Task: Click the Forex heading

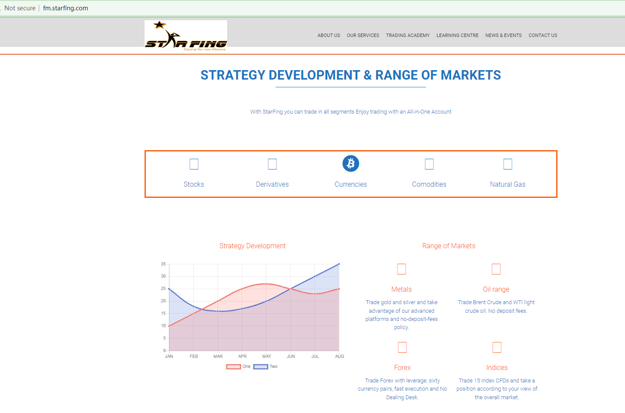Action: pyautogui.click(x=402, y=367)
